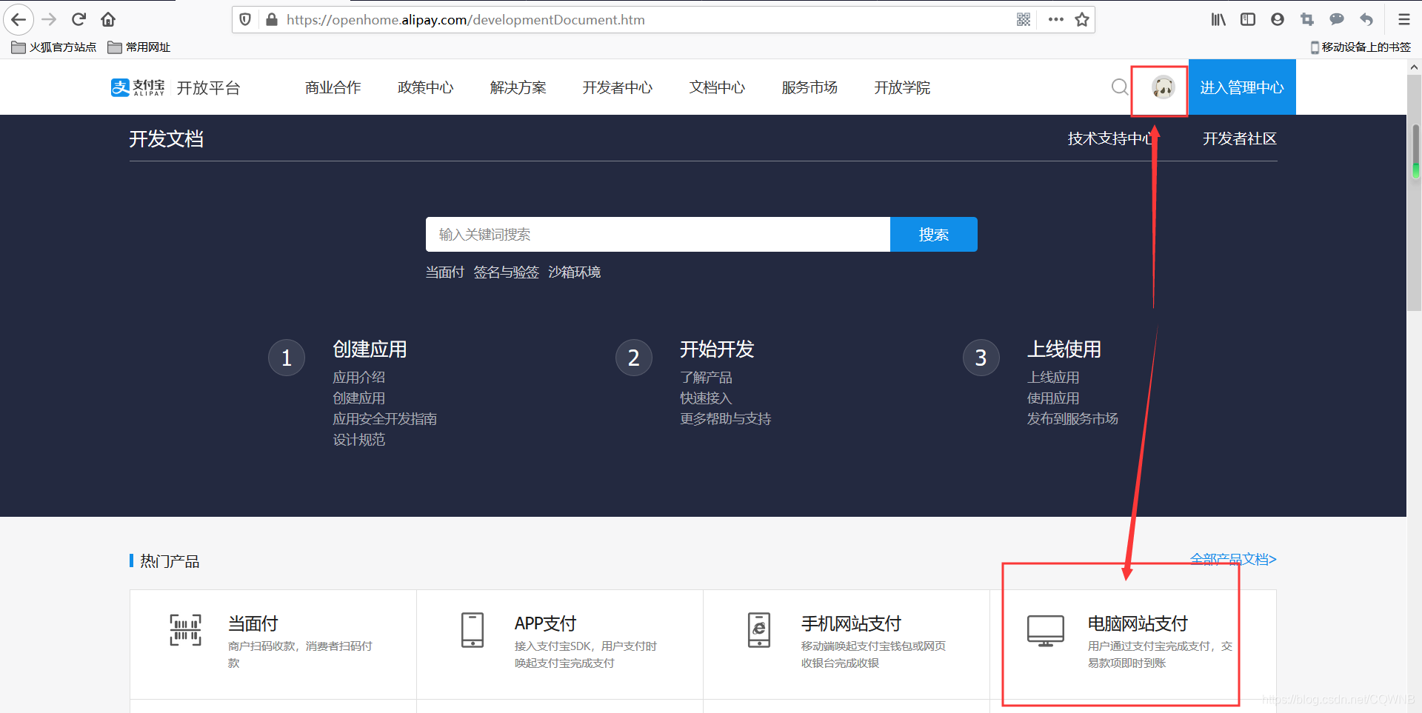Click the 手机网站支付 mobile browser icon
Image resolution: width=1422 pixels, height=713 pixels.
click(x=759, y=630)
